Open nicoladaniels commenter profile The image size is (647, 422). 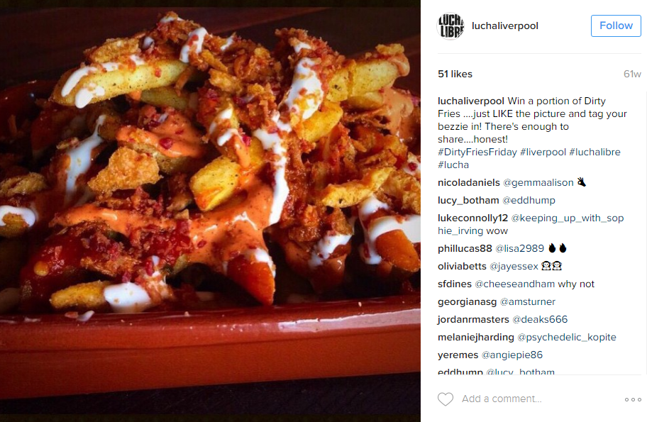click(x=469, y=182)
